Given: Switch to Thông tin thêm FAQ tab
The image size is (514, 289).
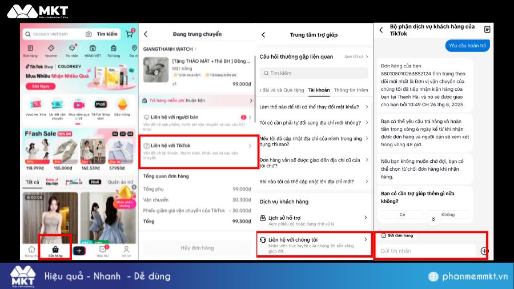Looking at the screenshot, I should click(x=351, y=90).
